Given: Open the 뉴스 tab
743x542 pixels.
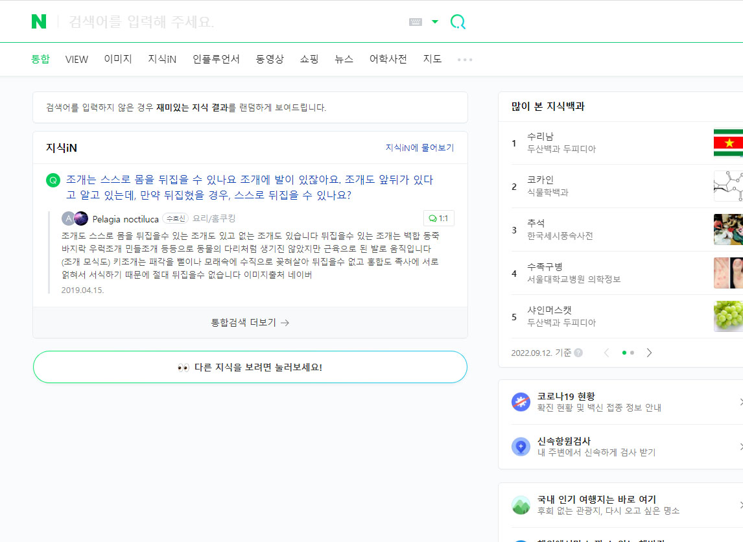Looking at the screenshot, I should point(344,59).
